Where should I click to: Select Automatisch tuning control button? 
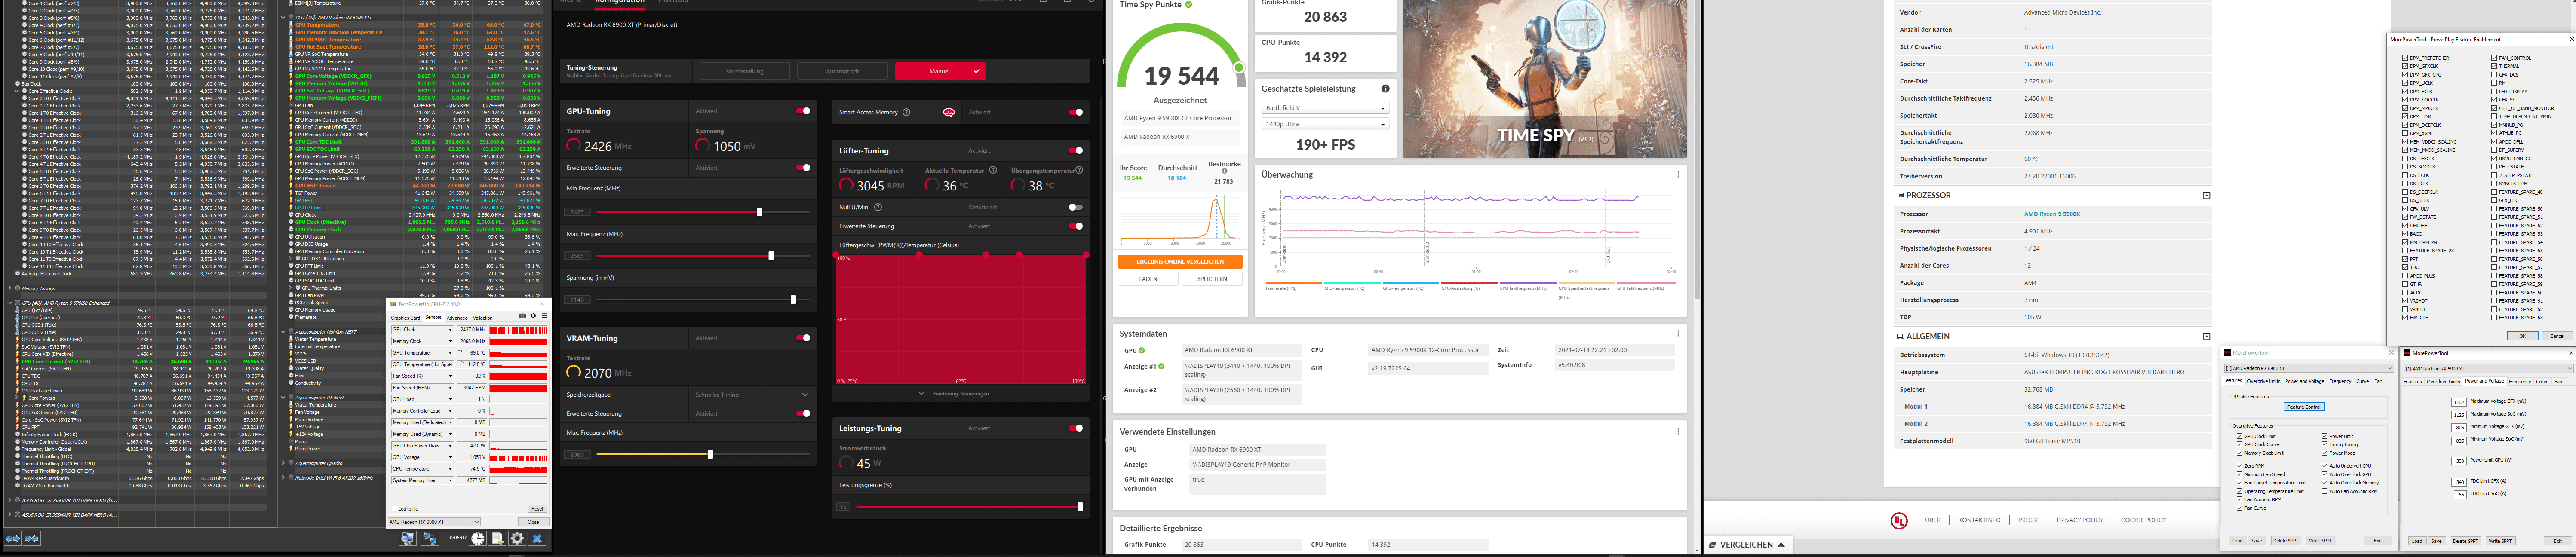point(842,71)
